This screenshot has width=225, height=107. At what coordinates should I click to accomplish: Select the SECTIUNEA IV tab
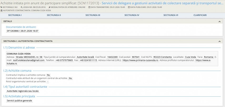click(x=132, y=15)
